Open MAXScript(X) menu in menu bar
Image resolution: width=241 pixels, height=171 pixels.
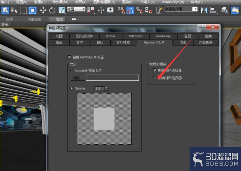point(173,2)
